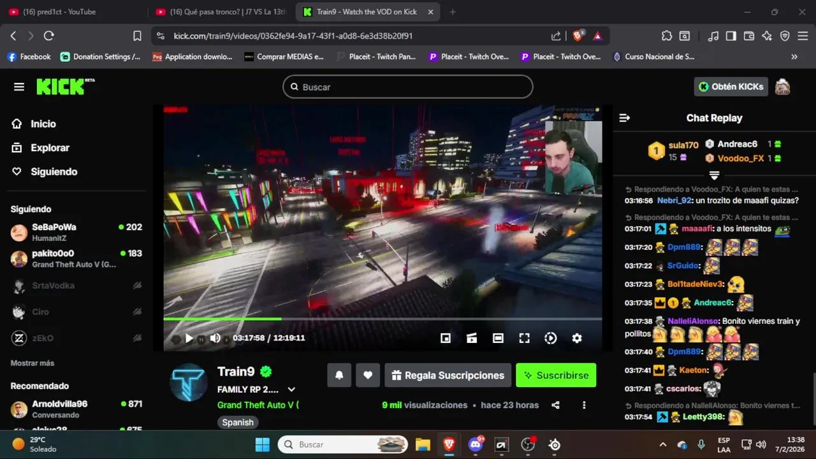Click the Spanish language tag
816x459 pixels.
(238, 422)
